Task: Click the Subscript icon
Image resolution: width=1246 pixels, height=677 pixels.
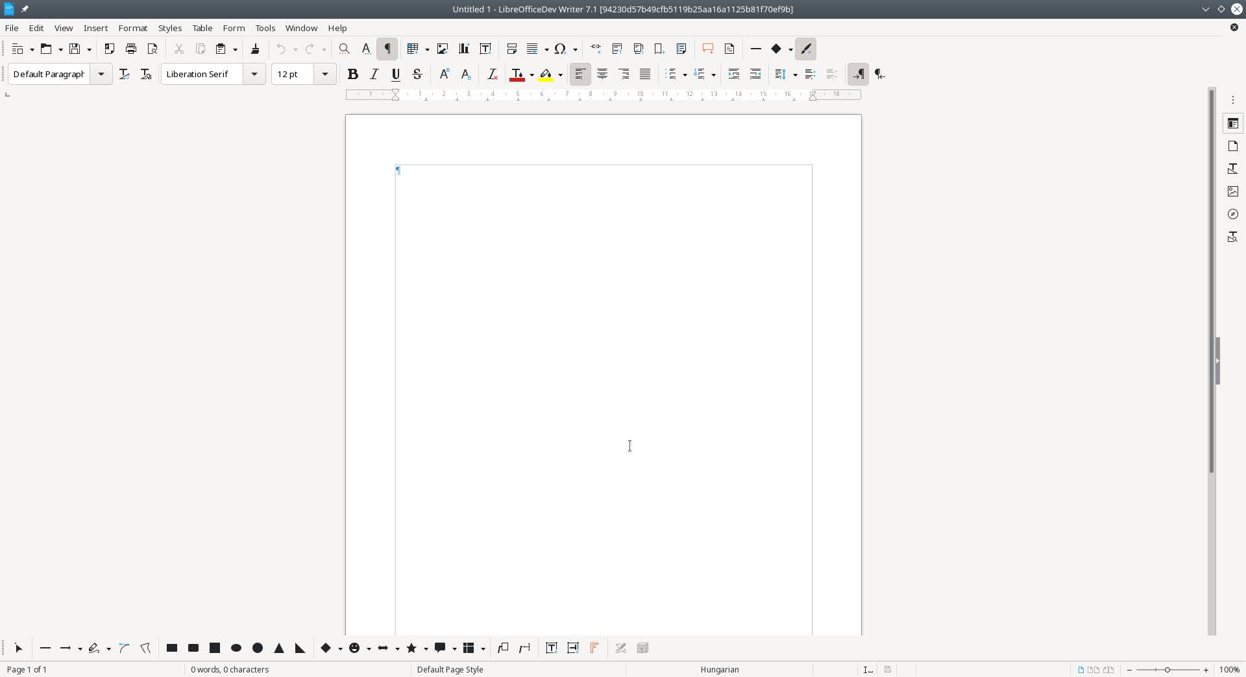Action: click(466, 74)
